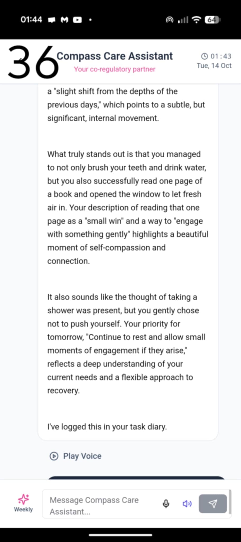
Task: Click the clock icon beside 01:43
Action: click(x=205, y=56)
